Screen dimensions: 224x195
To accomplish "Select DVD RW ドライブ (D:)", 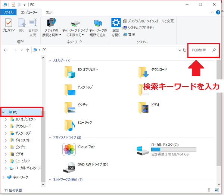I will coord(85,167).
